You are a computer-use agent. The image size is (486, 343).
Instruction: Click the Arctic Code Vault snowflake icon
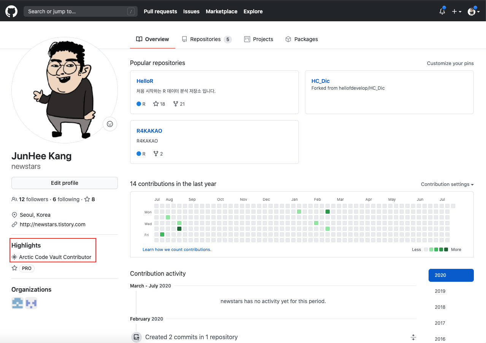[x=14, y=257]
